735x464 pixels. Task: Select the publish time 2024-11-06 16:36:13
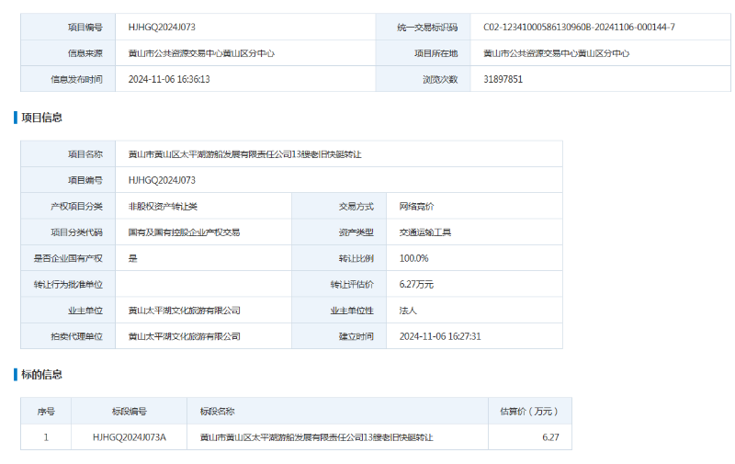click(169, 79)
